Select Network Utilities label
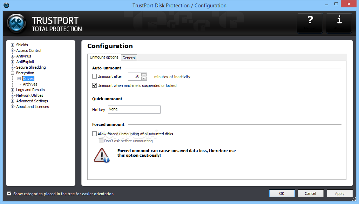This screenshot has width=359, height=204. point(30,95)
